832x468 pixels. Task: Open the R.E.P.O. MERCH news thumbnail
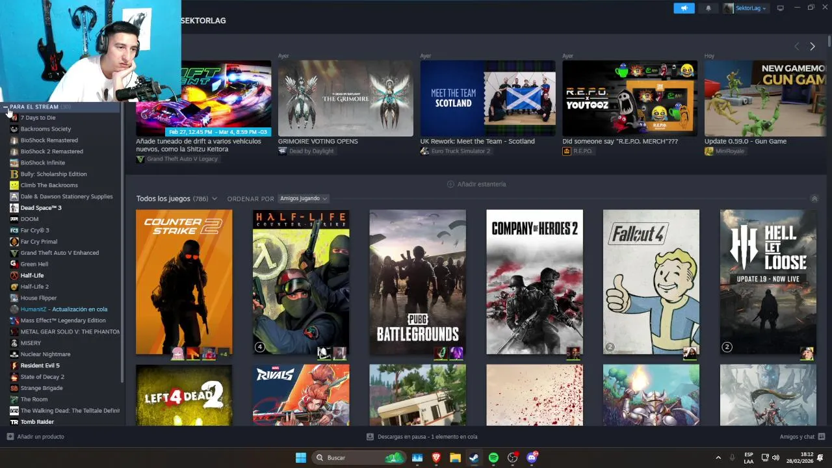pos(630,98)
